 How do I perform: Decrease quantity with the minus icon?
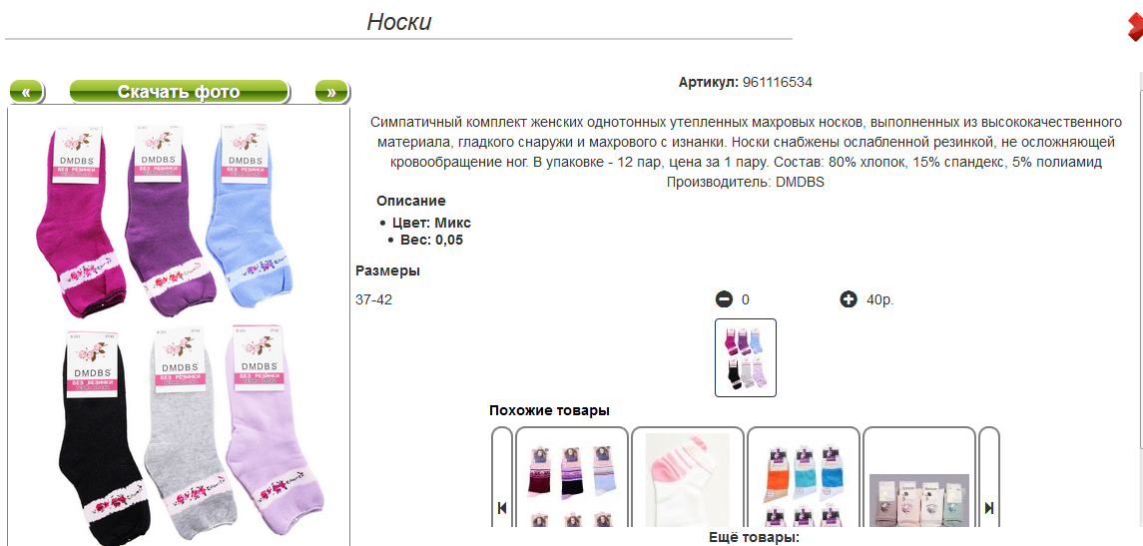click(x=724, y=298)
